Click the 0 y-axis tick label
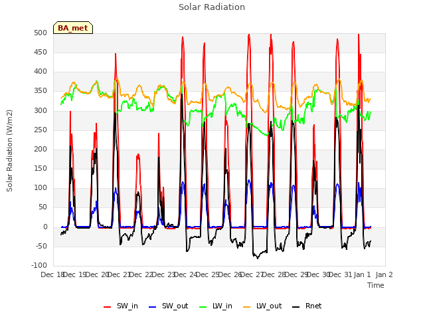This screenshot has height=319, width=425. point(45,227)
